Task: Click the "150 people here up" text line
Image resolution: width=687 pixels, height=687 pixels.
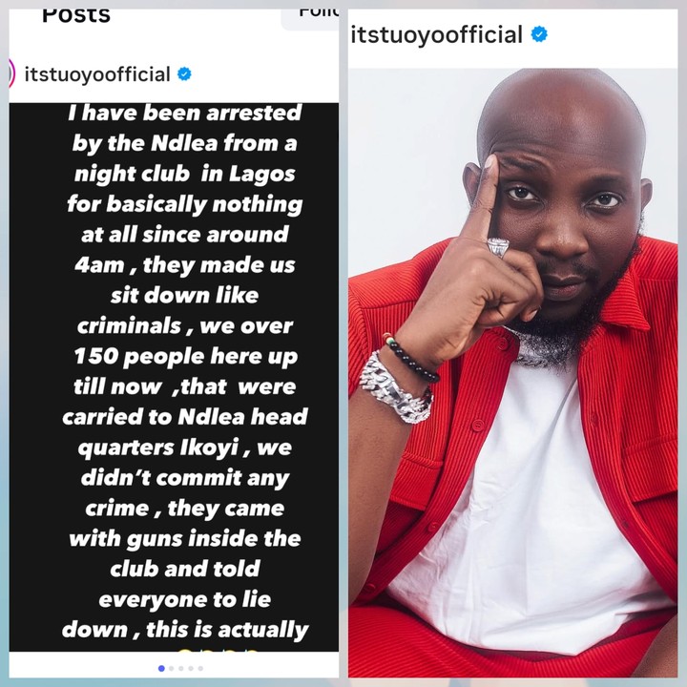Action: pyautogui.click(x=185, y=356)
